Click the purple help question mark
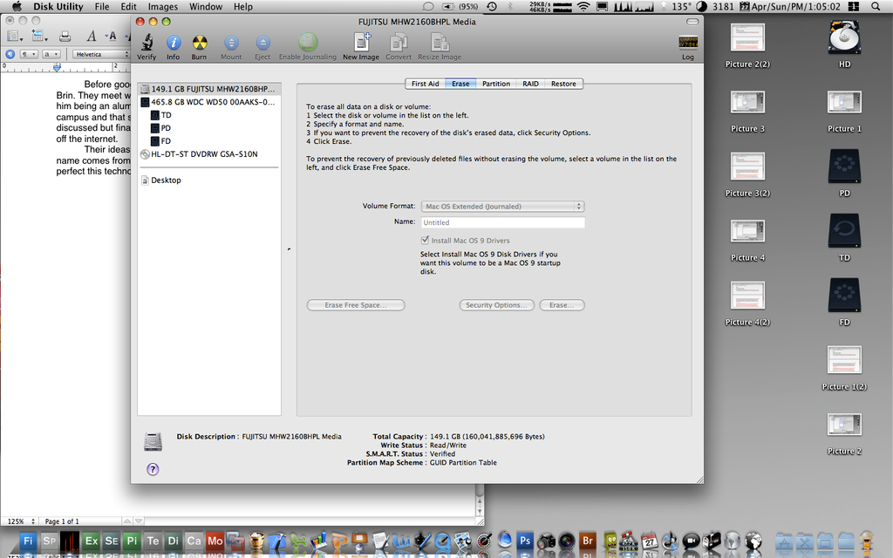This screenshot has height=558, width=893. click(x=153, y=469)
